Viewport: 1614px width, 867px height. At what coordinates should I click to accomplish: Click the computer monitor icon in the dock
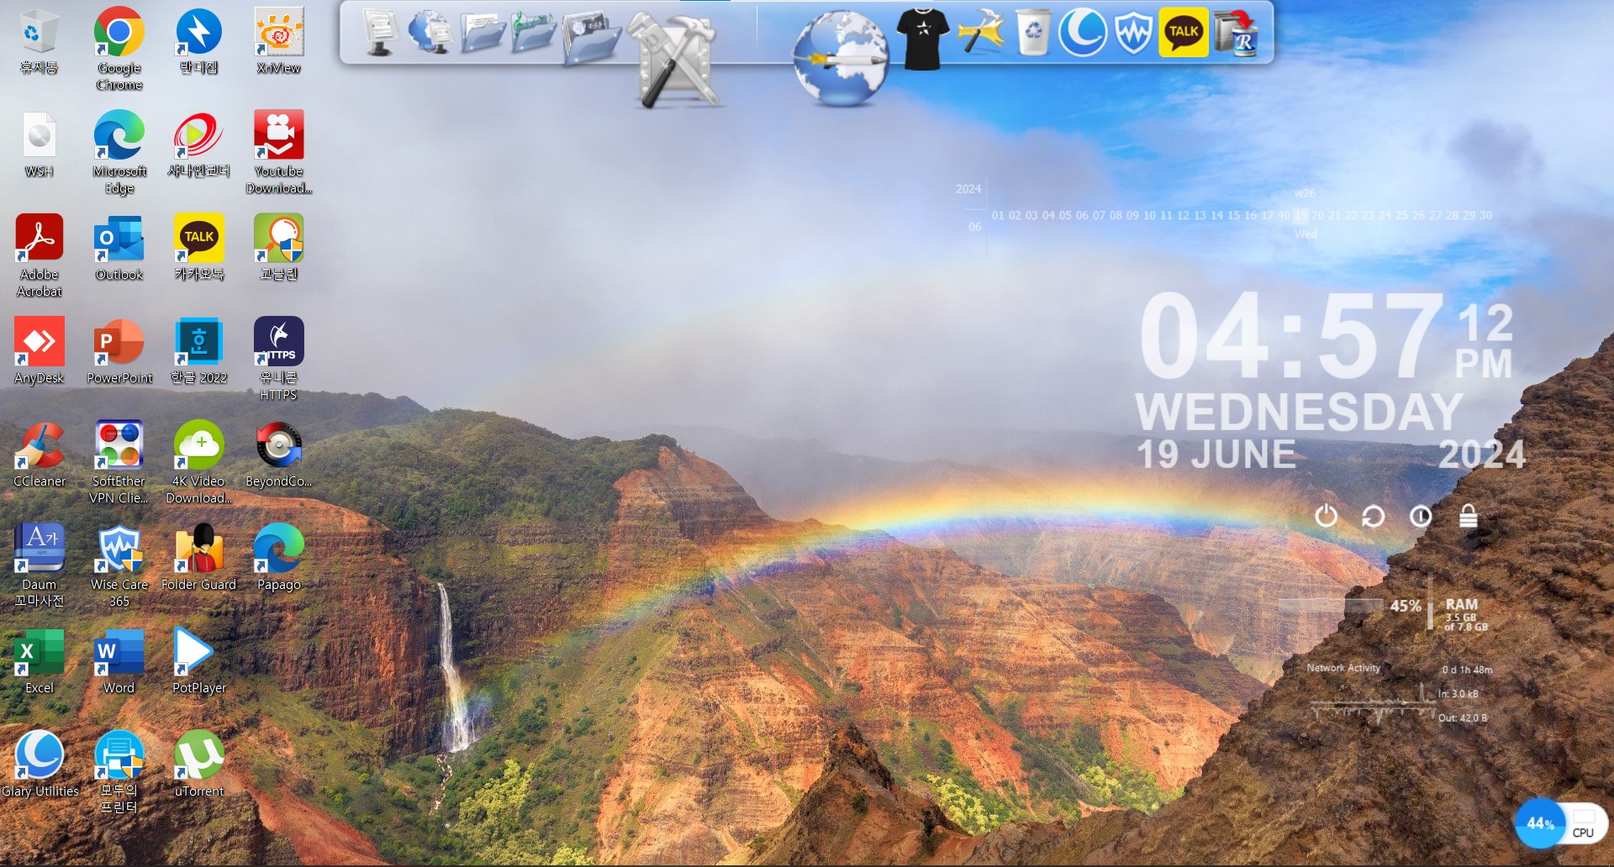(381, 32)
